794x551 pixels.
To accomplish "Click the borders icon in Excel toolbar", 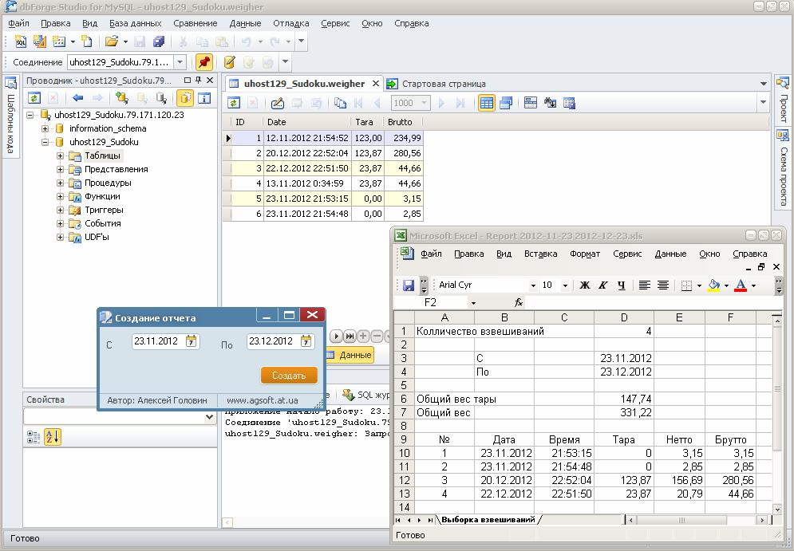I will 686,285.
